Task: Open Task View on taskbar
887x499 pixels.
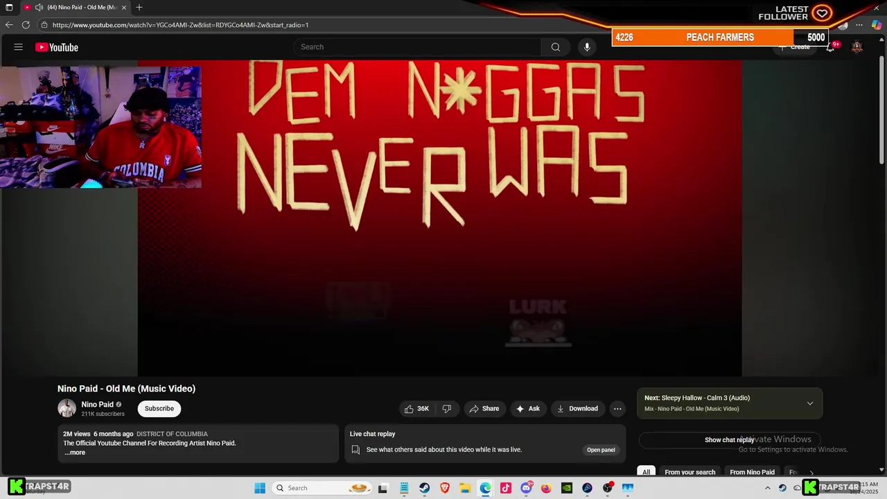Action: coord(383,488)
